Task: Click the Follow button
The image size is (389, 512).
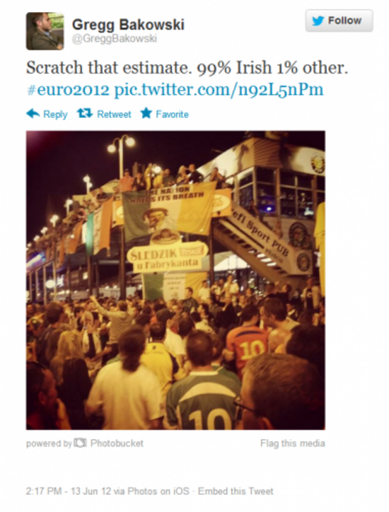Action: tap(339, 21)
